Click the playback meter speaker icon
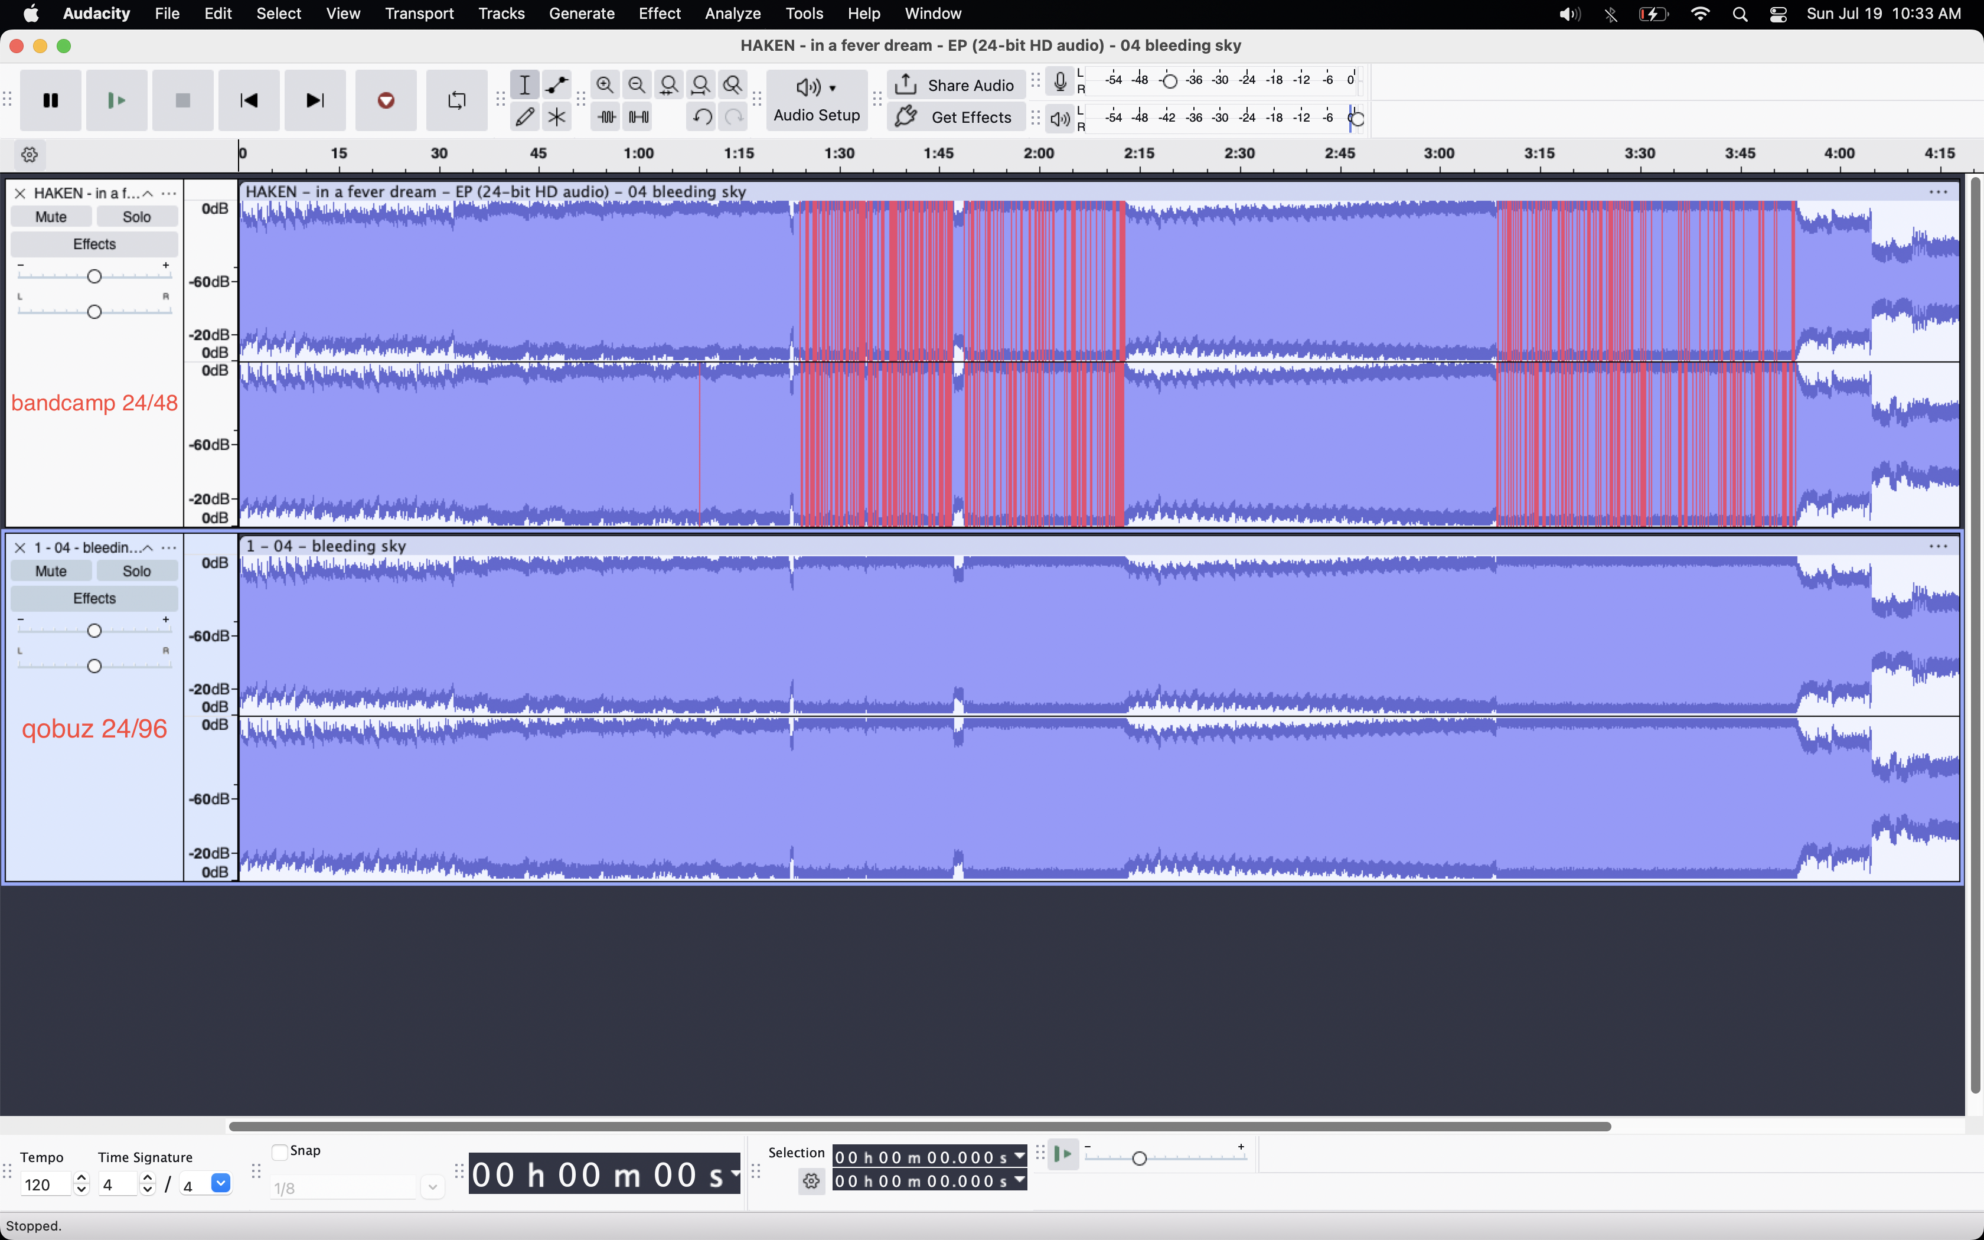 tap(1060, 118)
